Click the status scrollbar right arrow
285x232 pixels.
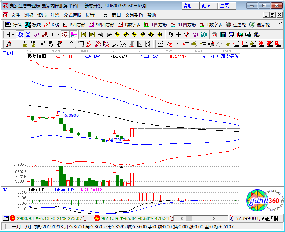pyautogui.click(x=214, y=218)
